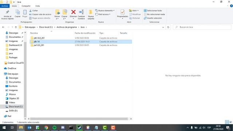Open the Archivo menu tab
The height and width of the screenshot is (131, 233).
click(5, 6)
